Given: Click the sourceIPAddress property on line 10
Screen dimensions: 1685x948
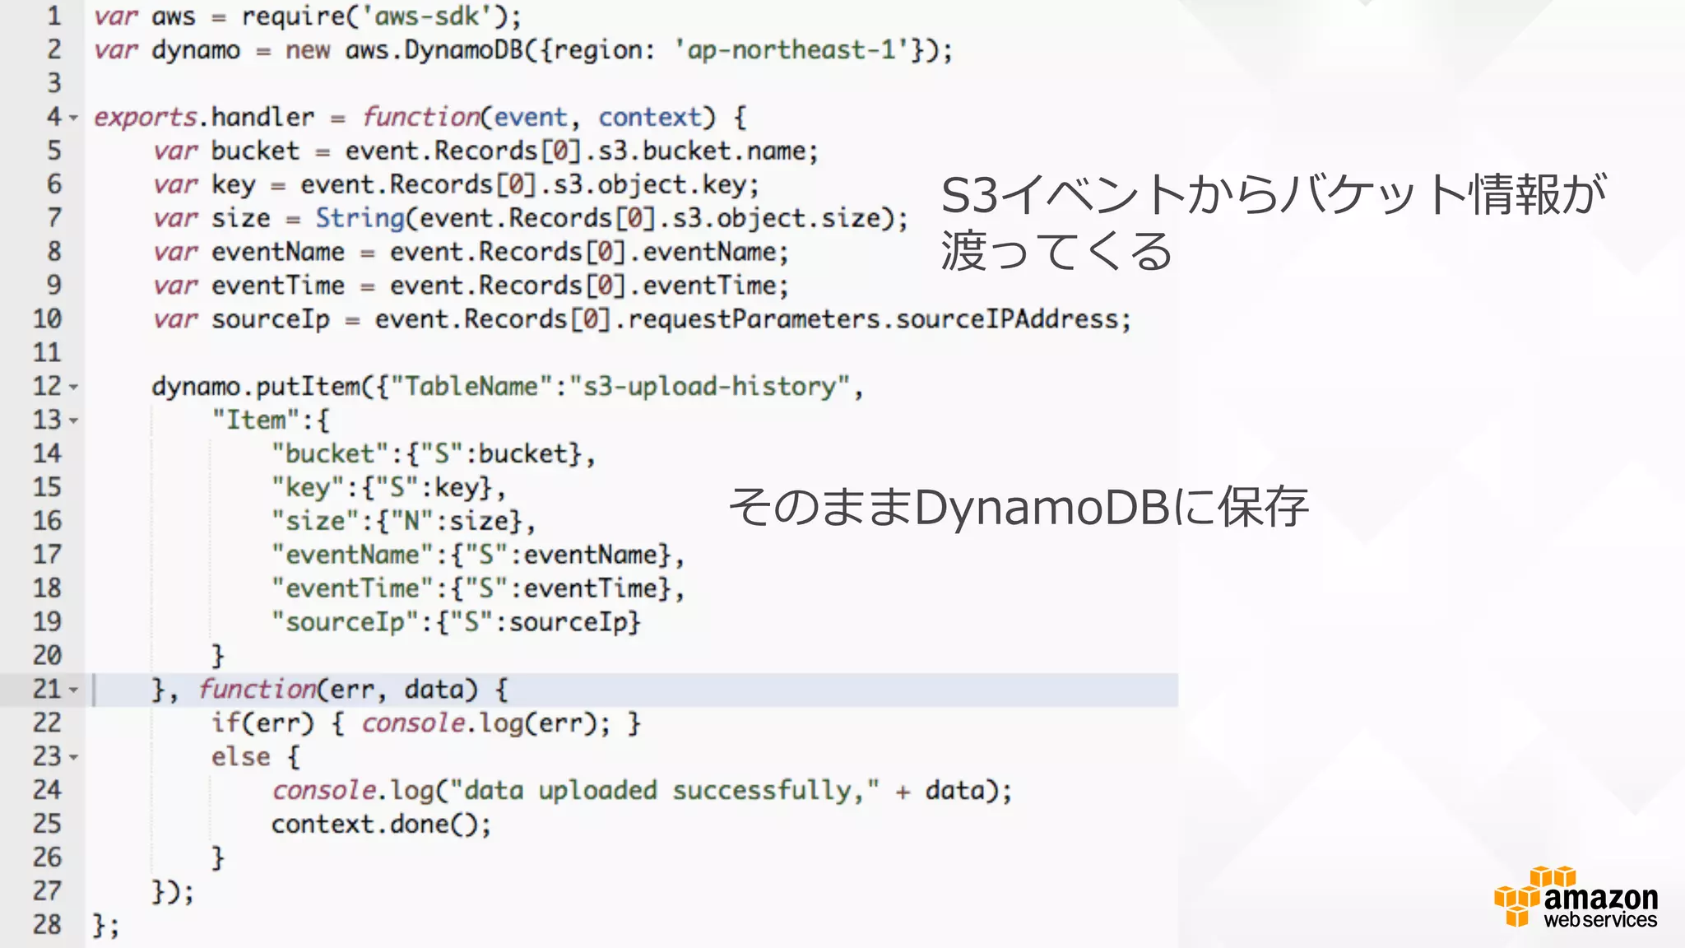Looking at the screenshot, I should point(1006,319).
